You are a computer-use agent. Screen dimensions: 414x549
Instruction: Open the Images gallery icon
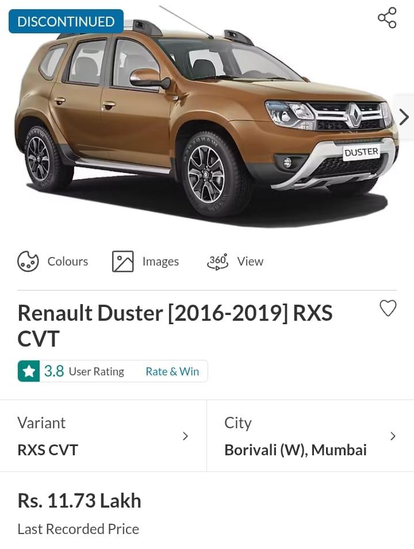click(122, 261)
